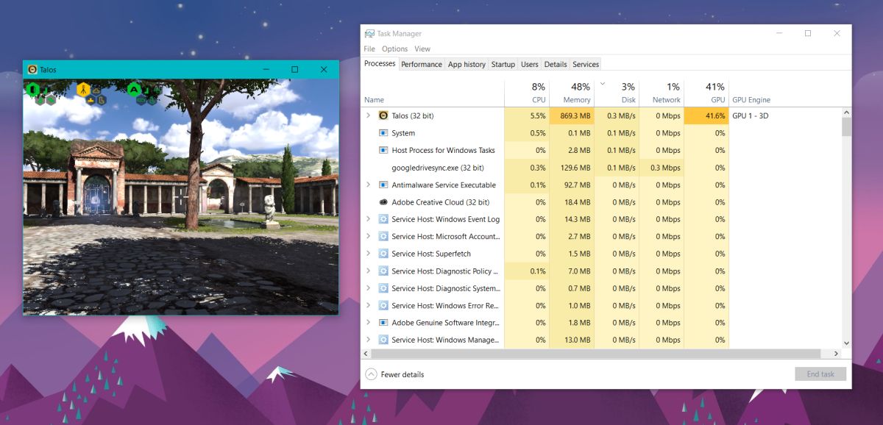Viewport: 883px width, 425px height.
Task: Switch to the Performance tab
Action: 422,64
